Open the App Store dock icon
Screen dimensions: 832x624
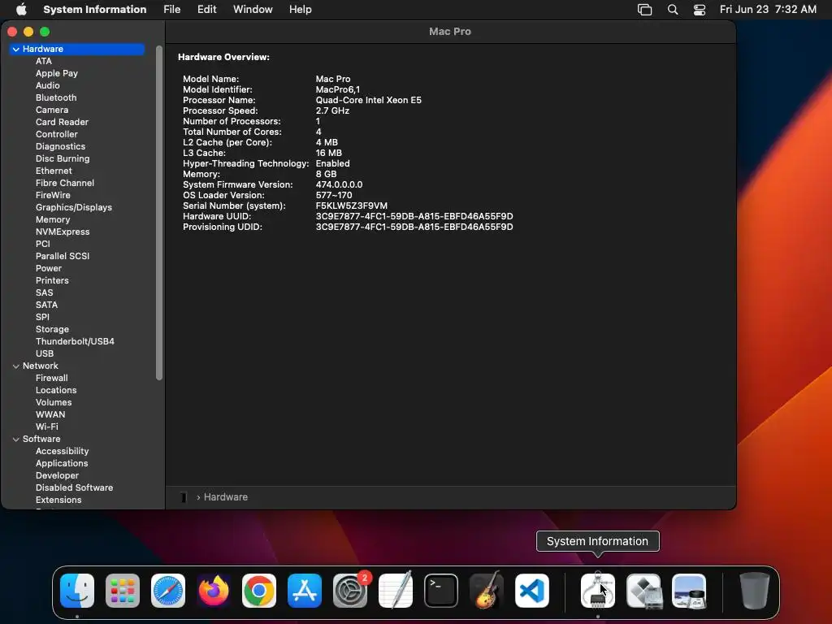click(x=305, y=591)
